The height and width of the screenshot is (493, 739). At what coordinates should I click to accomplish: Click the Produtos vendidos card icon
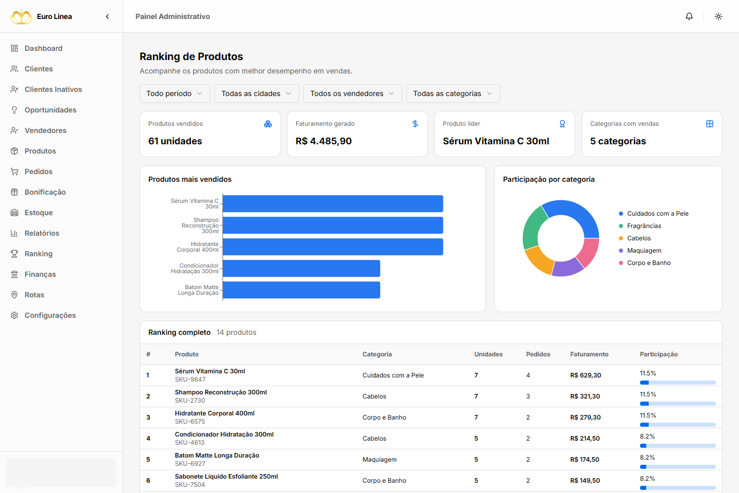pos(268,124)
